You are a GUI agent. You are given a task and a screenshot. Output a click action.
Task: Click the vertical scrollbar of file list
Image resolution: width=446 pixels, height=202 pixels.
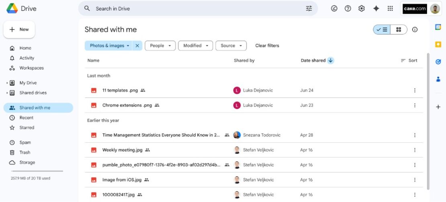click(428, 121)
